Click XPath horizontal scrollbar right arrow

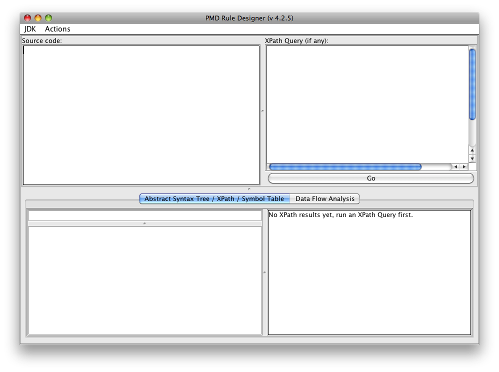tap(464, 166)
